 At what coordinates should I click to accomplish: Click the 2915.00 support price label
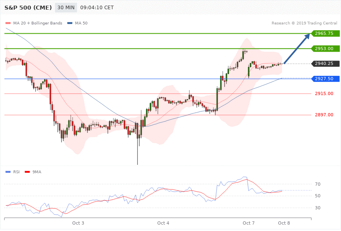324,94
